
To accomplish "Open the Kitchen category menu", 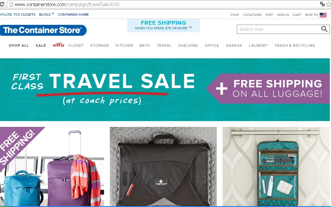I will click(124, 45).
